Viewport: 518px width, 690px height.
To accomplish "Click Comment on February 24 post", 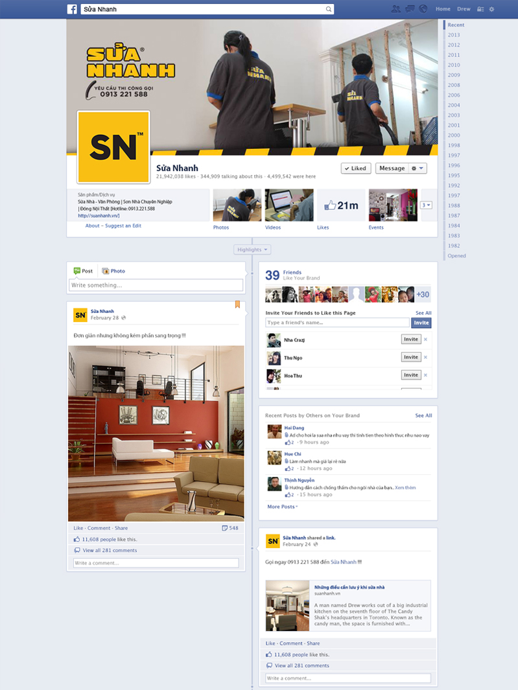I will pos(291,643).
